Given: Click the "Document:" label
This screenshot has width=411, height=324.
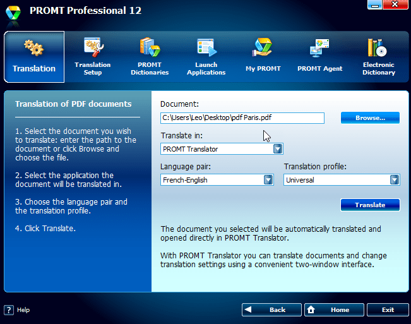Looking at the screenshot, I should [179, 104].
